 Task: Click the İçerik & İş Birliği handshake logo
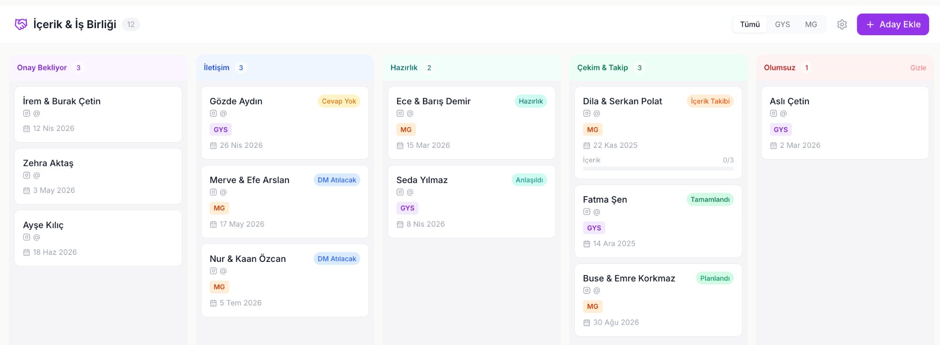tap(21, 24)
